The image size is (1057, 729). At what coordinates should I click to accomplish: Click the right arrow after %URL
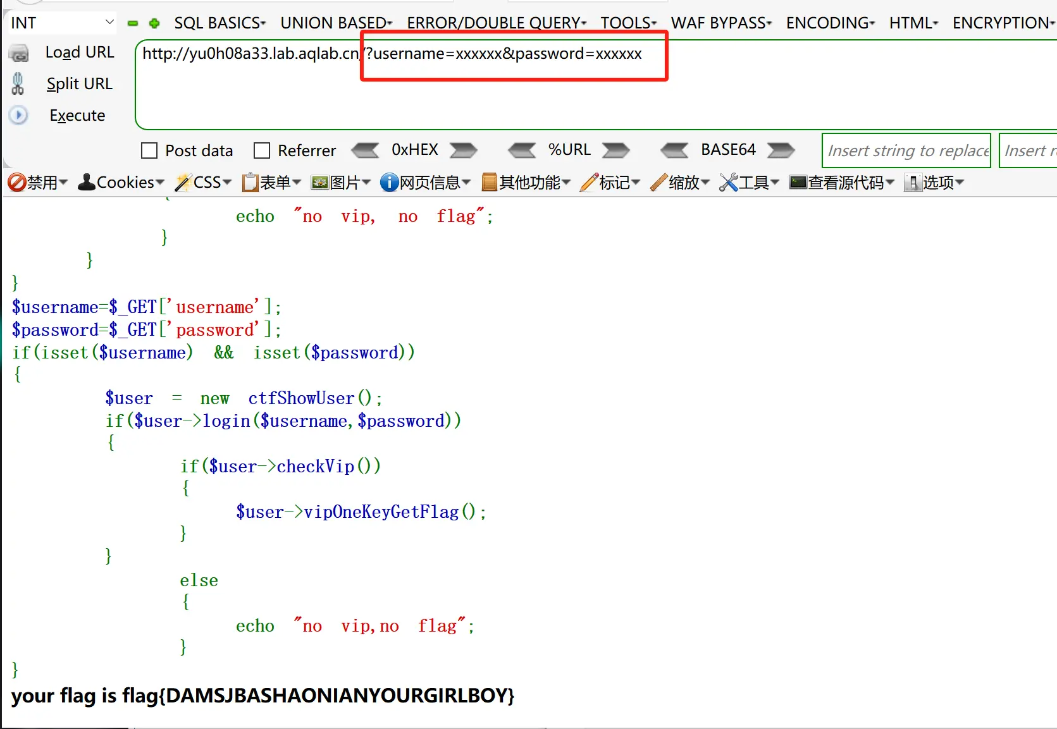(615, 150)
